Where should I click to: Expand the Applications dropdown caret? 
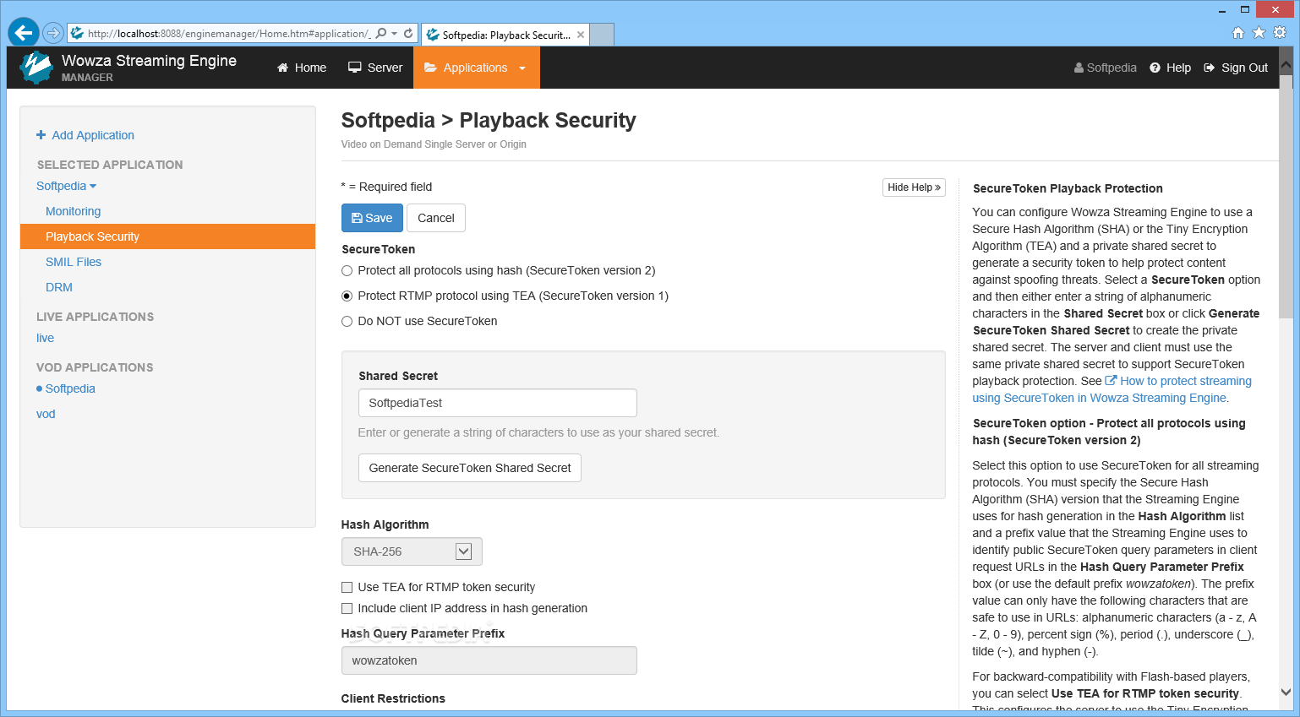click(x=522, y=68)
